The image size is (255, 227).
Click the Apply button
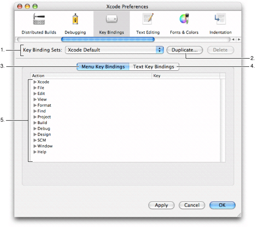(161, 205)
